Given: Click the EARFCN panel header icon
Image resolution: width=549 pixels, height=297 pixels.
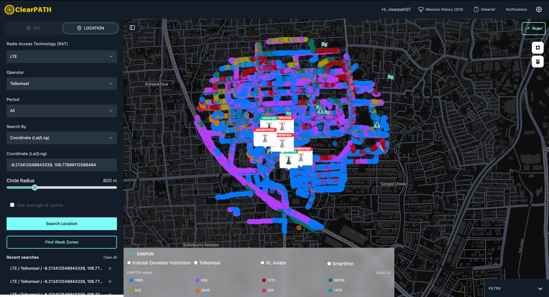Looking at the screenshot, I should (131, 254).
